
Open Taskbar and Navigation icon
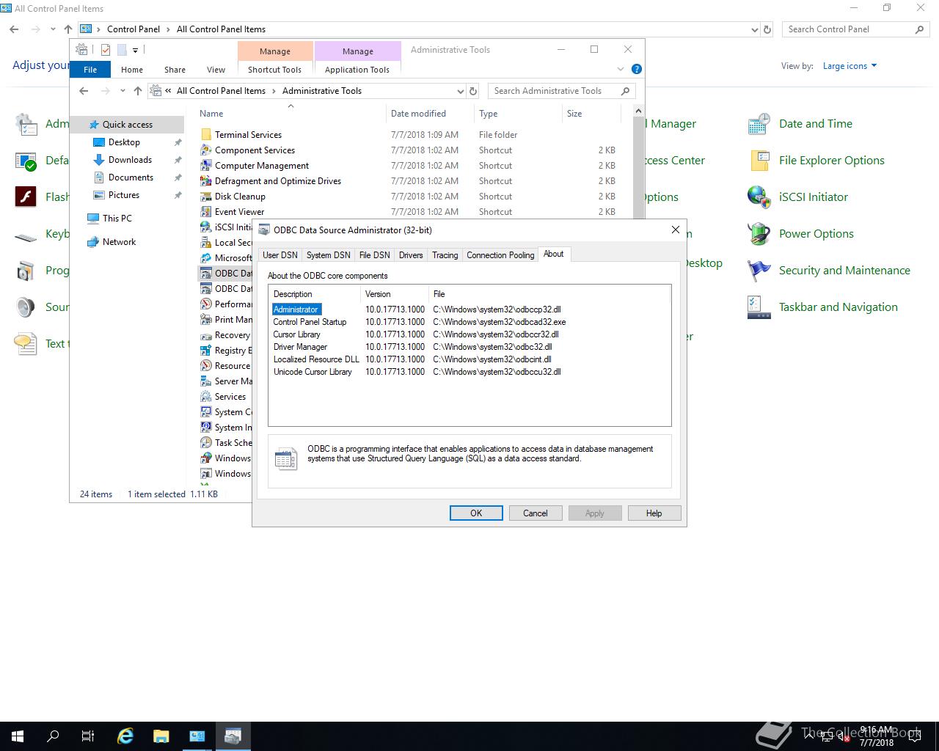point(759,307)
